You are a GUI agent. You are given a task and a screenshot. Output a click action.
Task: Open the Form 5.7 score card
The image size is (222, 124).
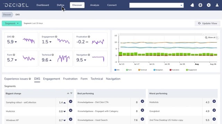click(21, 59)
